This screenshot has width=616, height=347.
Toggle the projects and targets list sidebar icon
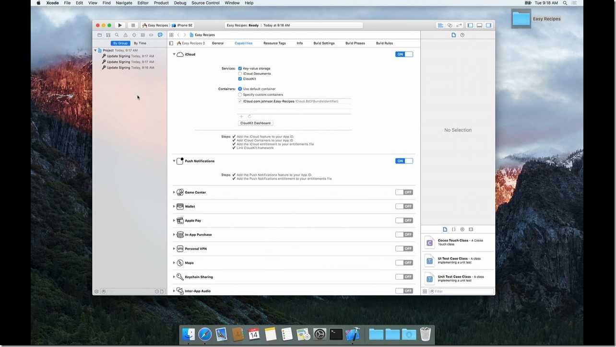[171, 43]
